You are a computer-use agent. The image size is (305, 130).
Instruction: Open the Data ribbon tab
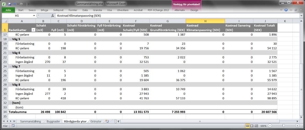pyautogui.click(x=85, y=10)
